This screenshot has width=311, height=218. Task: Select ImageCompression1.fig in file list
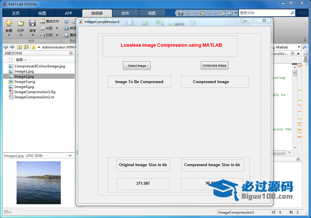pyautogui.click(x=35, y=92)
